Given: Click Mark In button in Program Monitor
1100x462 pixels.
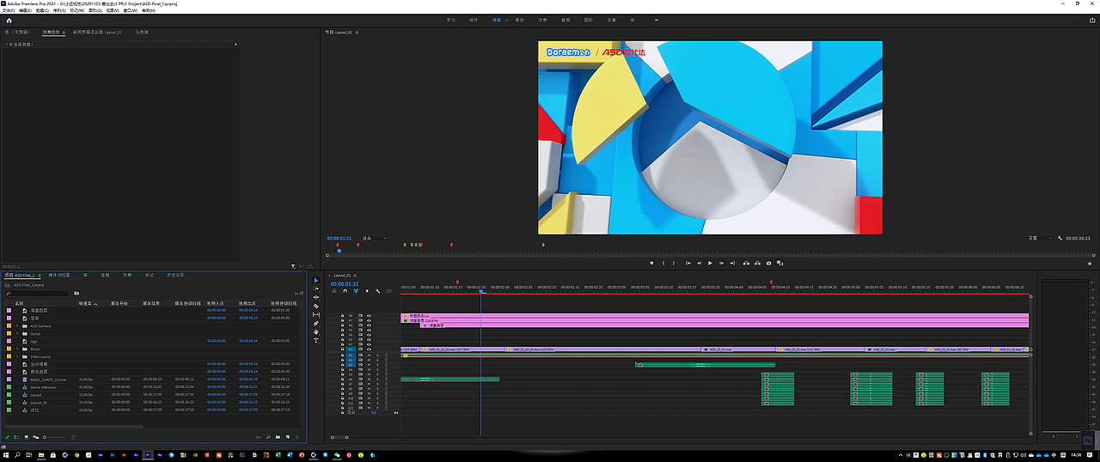Looking at the screenshot, I should (663, 263).
